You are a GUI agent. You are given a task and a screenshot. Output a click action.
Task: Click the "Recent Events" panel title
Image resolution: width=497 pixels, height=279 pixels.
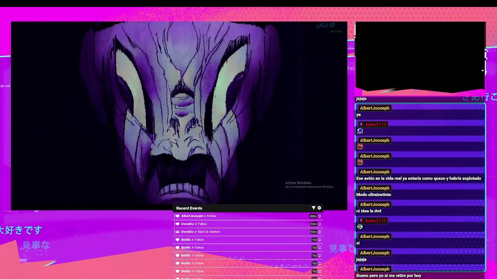click(189, 208)
